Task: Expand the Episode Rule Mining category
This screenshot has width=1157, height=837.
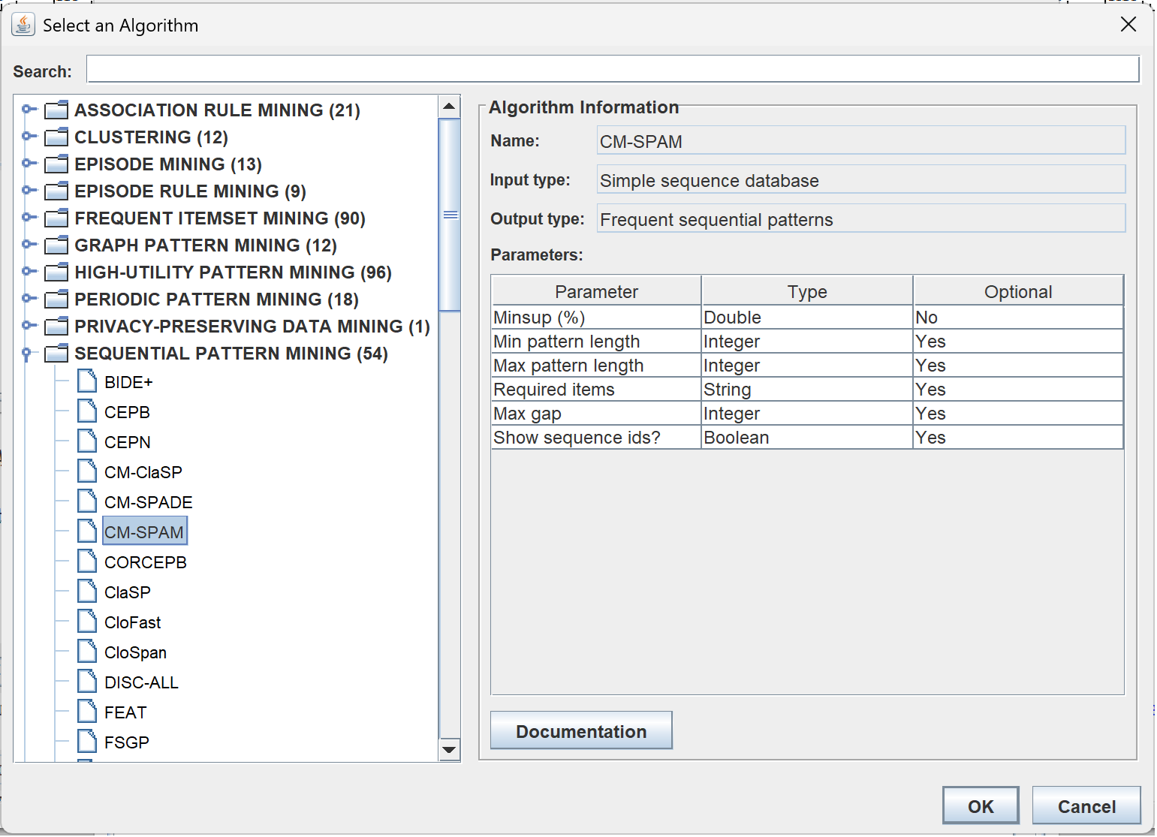Action: click(x=29, y=191)
